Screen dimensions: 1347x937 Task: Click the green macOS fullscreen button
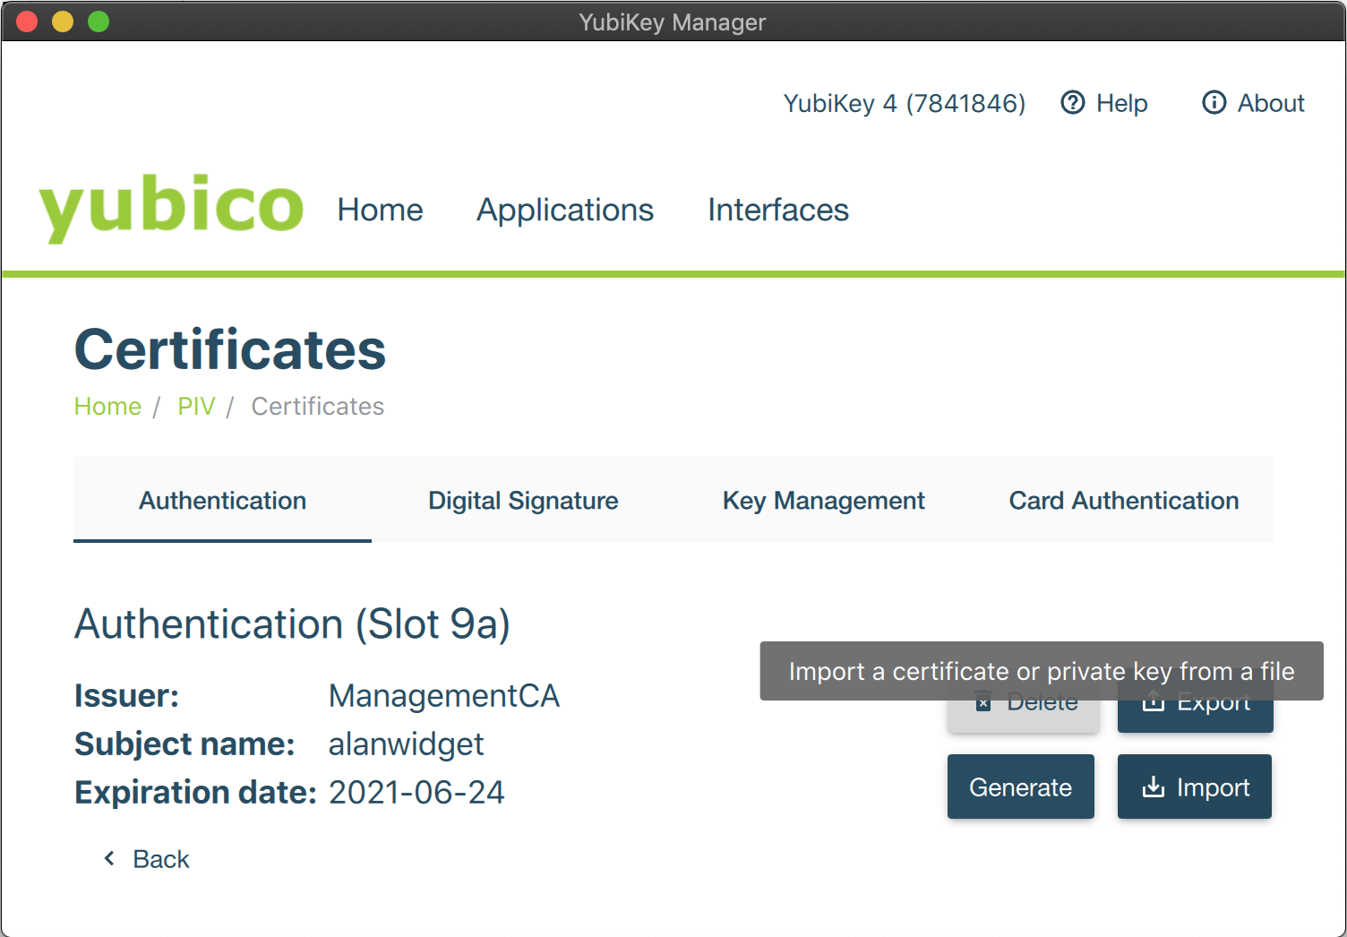(x=99, y=21)
